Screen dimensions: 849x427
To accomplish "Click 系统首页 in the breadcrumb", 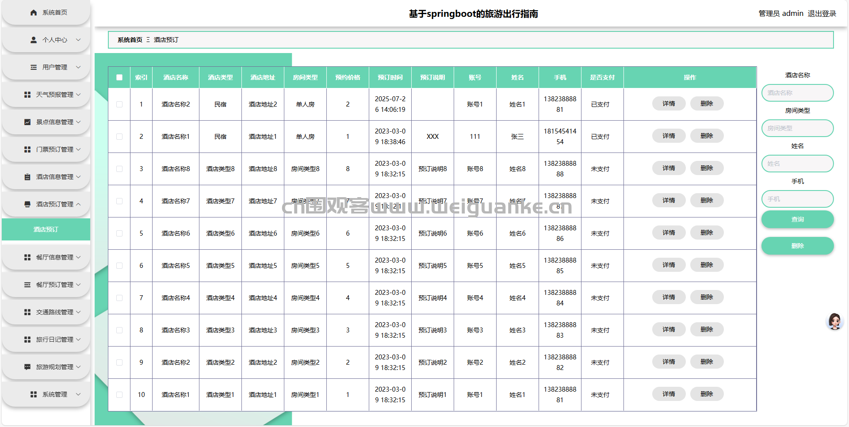I will pyautogui.click(x=130, y=40).
